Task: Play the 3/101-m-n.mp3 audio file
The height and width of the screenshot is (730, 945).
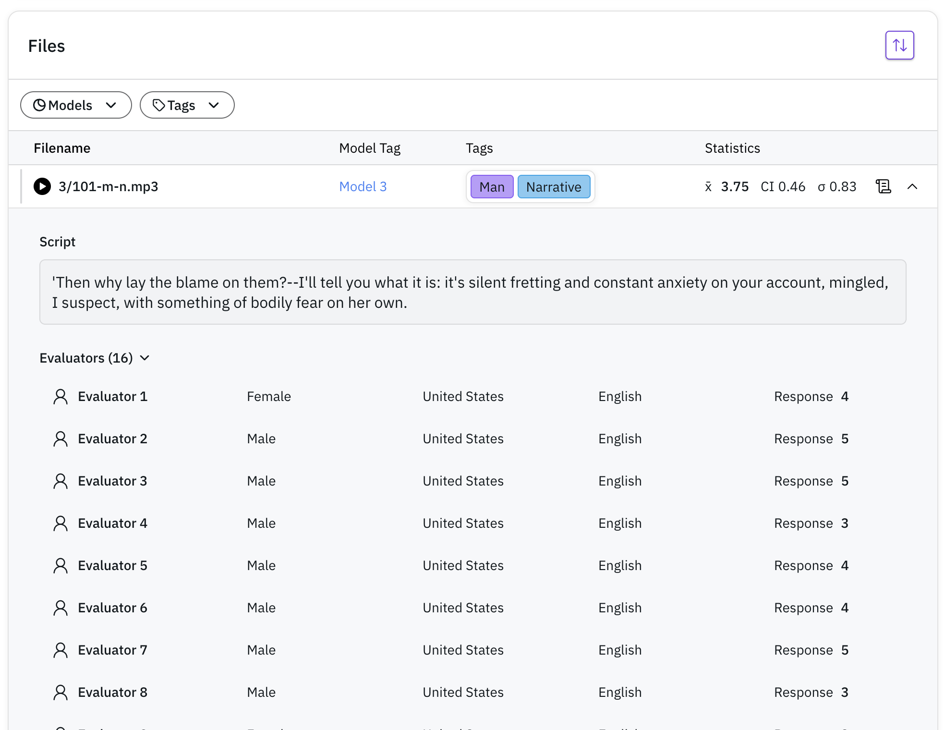Action: point(42,186)
